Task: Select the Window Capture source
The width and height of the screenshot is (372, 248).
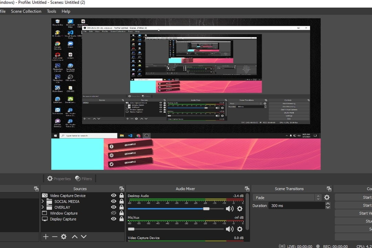Action: (64, 213)
